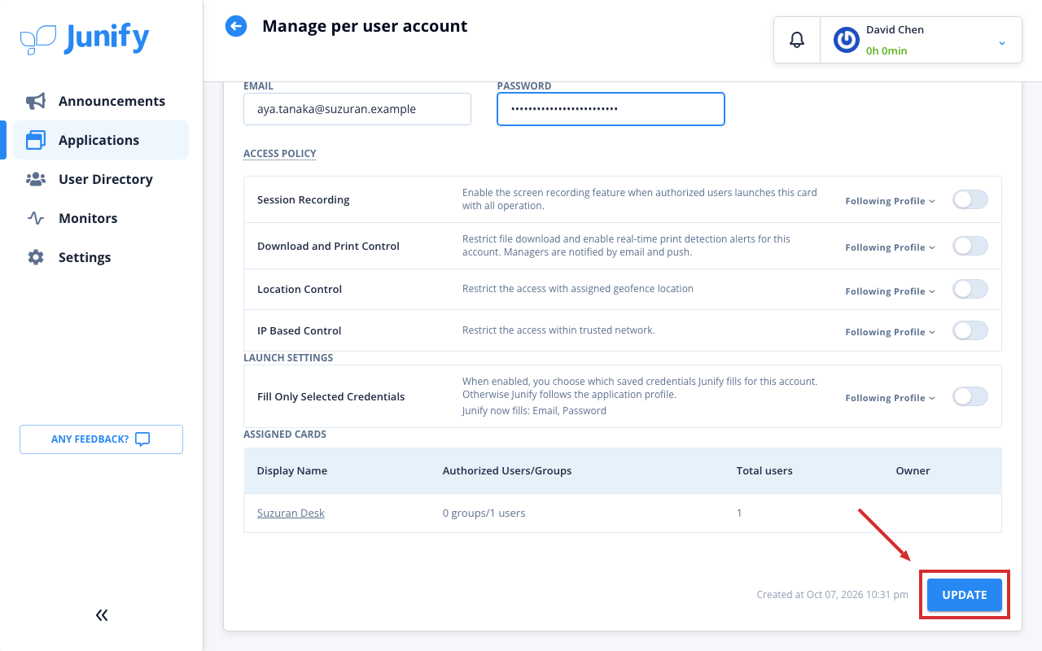This screenshot has width=1042, height=651.
Task: Open the Suzuran Desk link
Action: coord(291,513)
